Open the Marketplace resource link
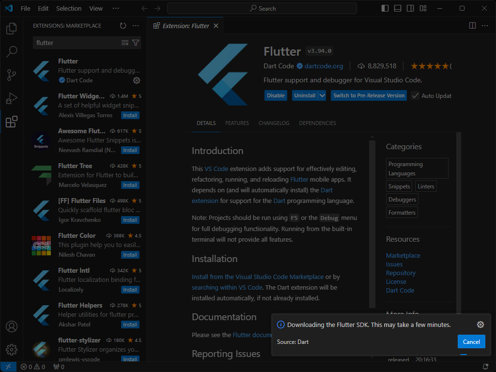The height and width of the screenshot is (372, 496). click(403, 256)
